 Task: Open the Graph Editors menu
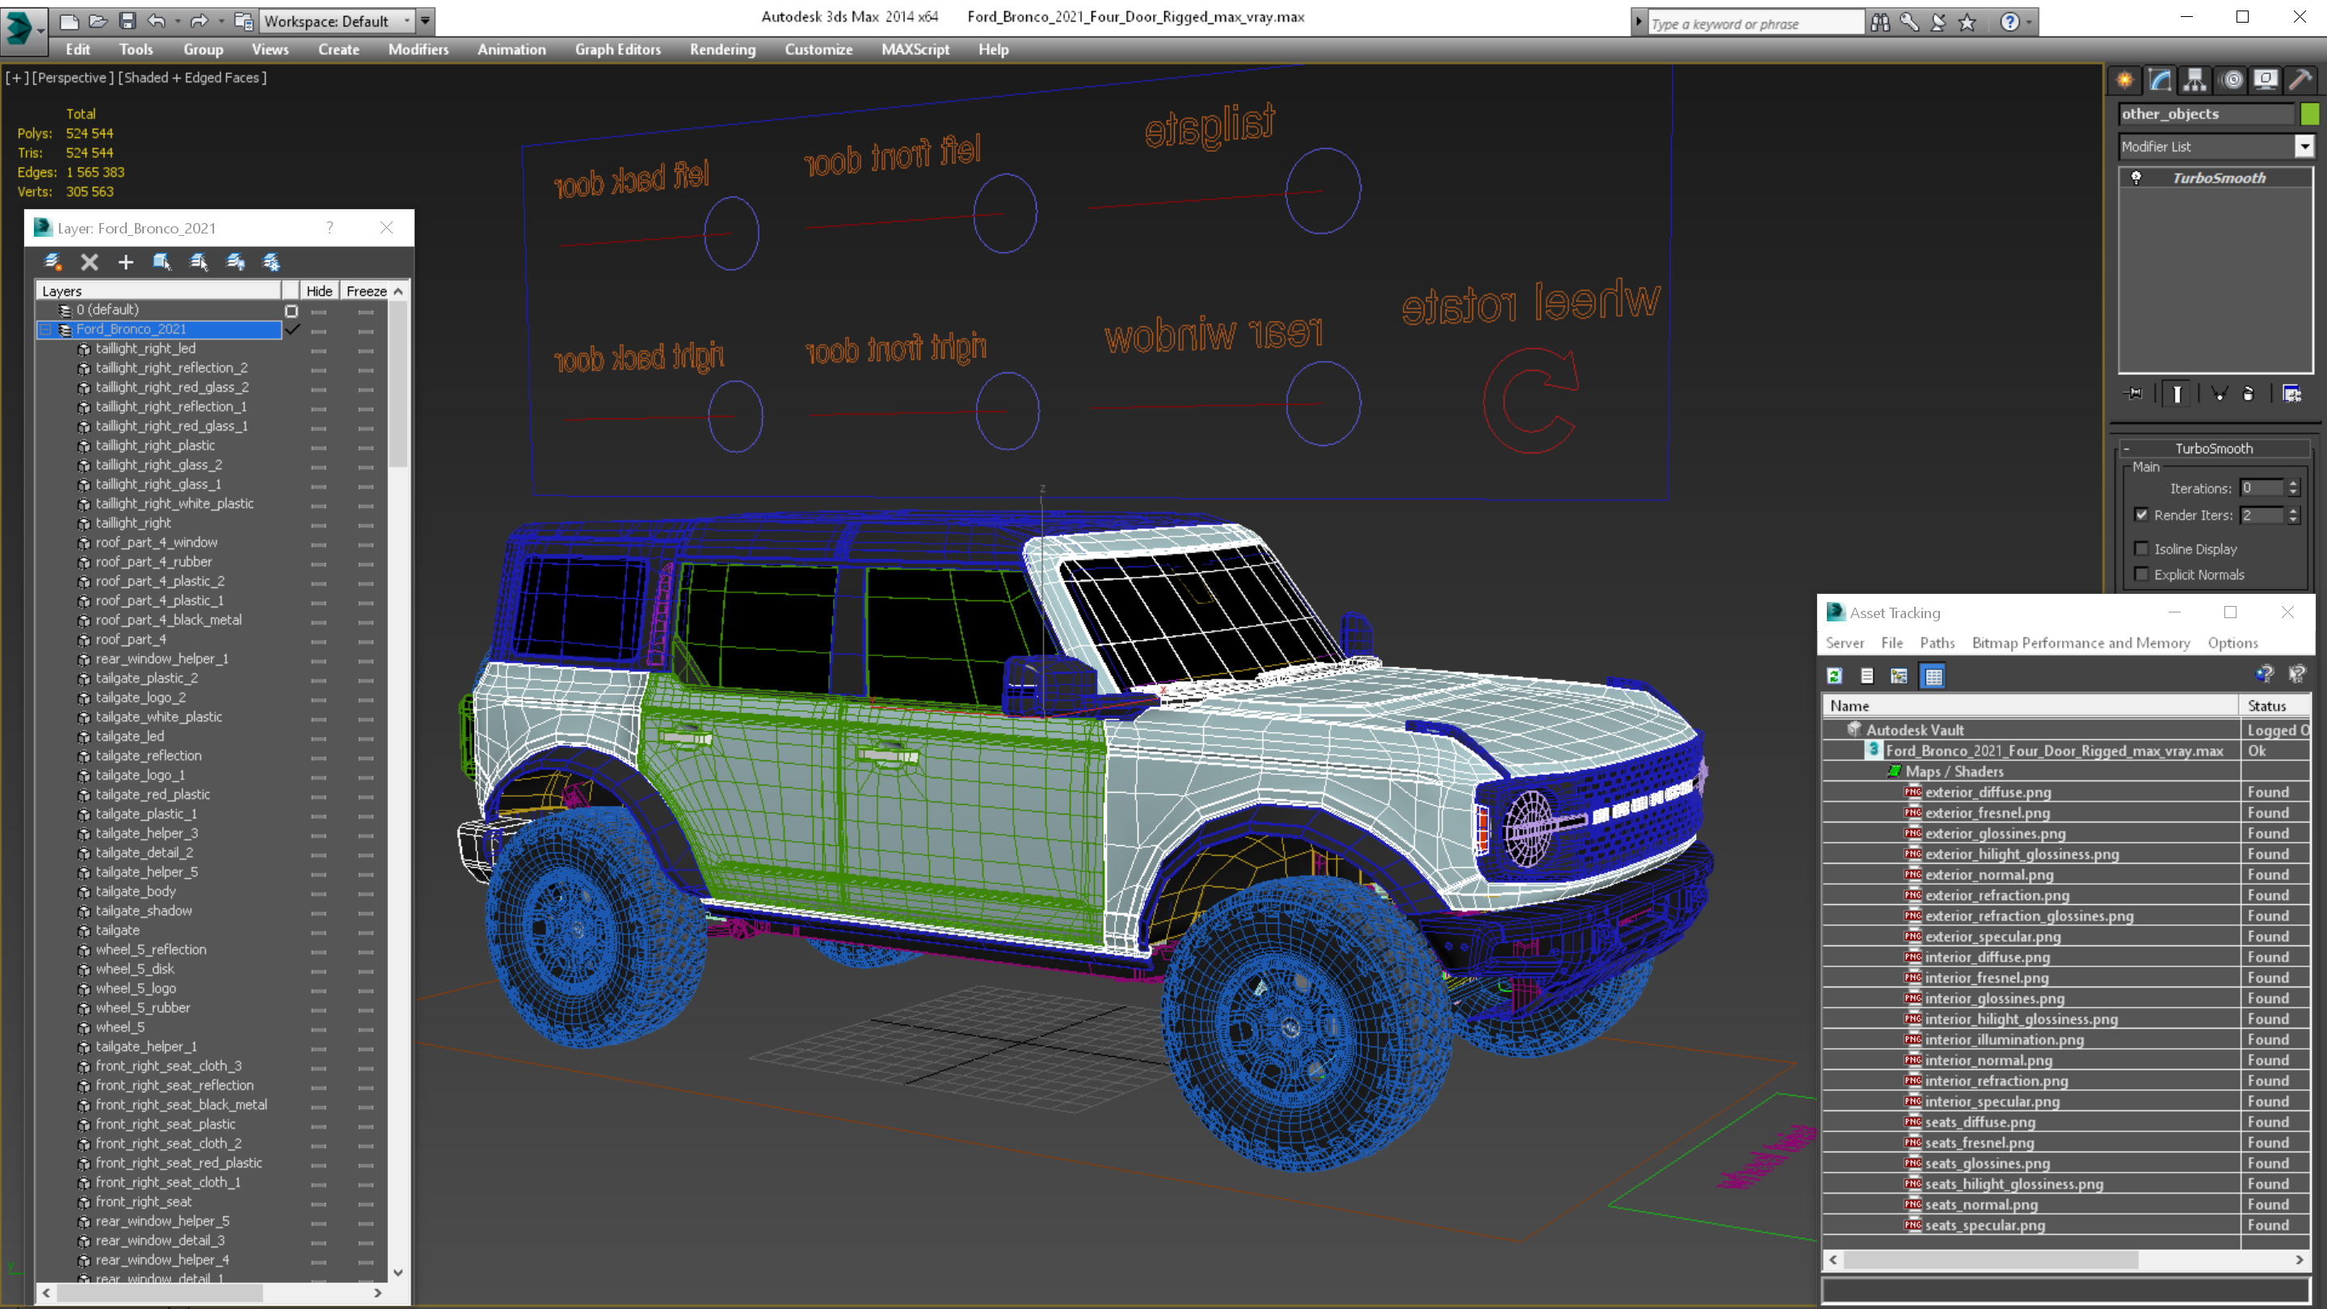click(618, 49)
